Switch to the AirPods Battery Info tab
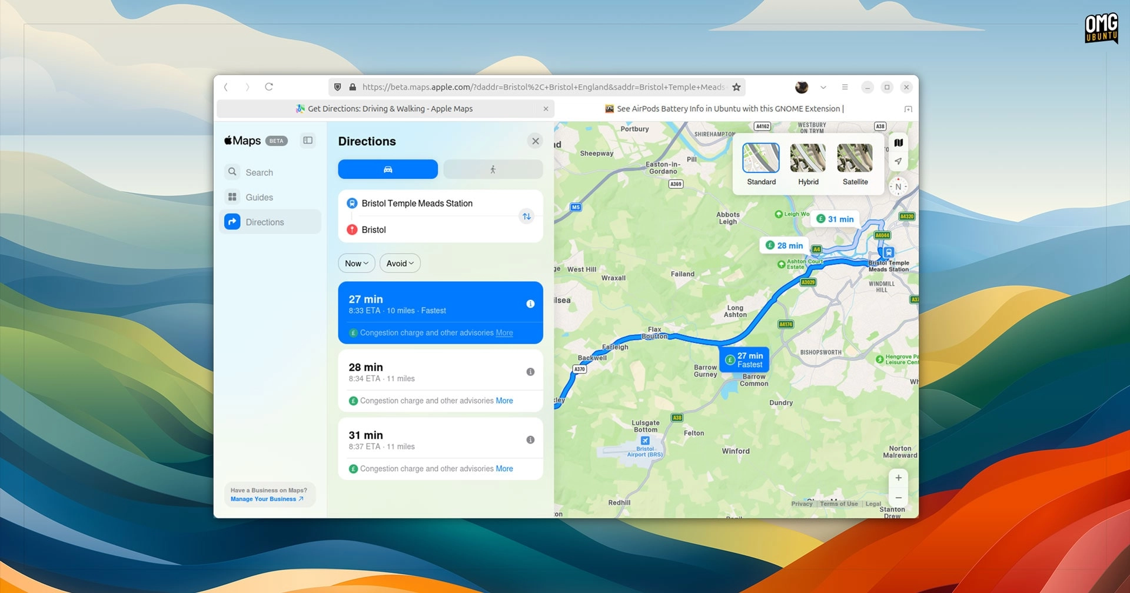1130x593 pixels. click(724, 109)
